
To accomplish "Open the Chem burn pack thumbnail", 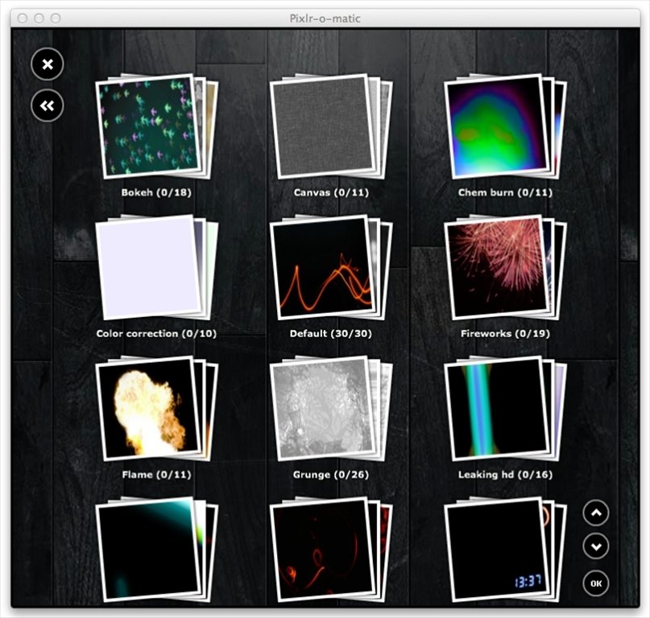I will tap(505, 126).
